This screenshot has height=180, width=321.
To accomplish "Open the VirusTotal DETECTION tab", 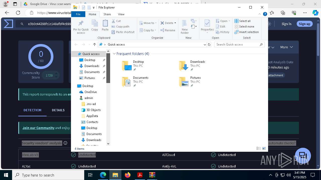I will 32,110.
